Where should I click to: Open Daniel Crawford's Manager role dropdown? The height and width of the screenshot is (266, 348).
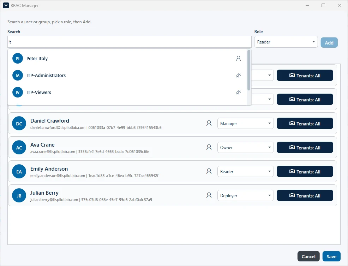245,123
